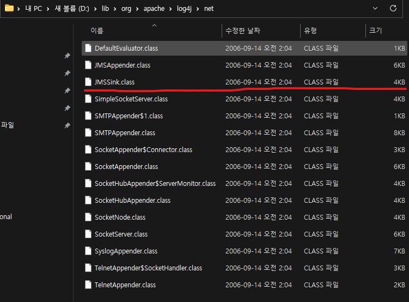Expand chevron after apache in breadcrumb
This screenshot has height=302, width=409.
point(170,9)
